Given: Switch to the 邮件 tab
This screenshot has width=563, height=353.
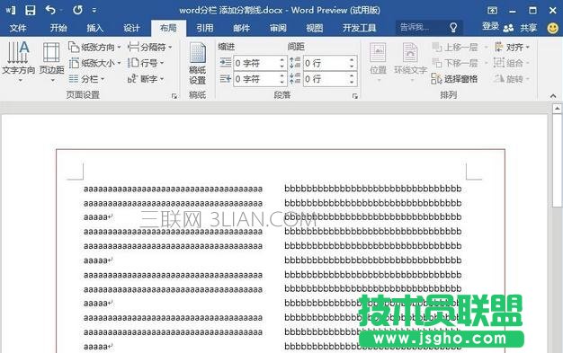Looking at the screenshot, I should coord(242,28).
